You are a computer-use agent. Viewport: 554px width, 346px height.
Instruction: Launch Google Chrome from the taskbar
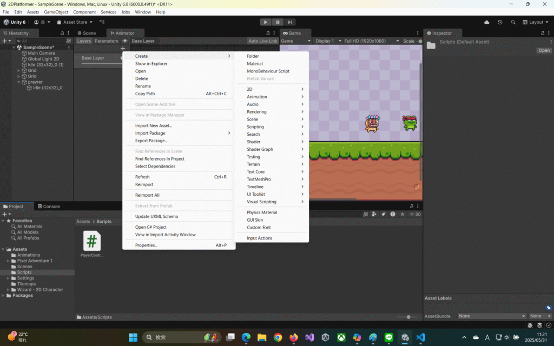[278, 337]
